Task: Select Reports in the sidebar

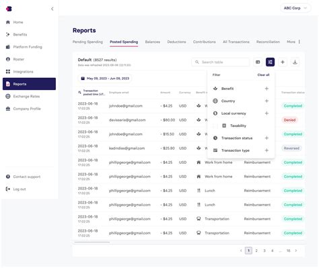Action: (x=29, y=84)
